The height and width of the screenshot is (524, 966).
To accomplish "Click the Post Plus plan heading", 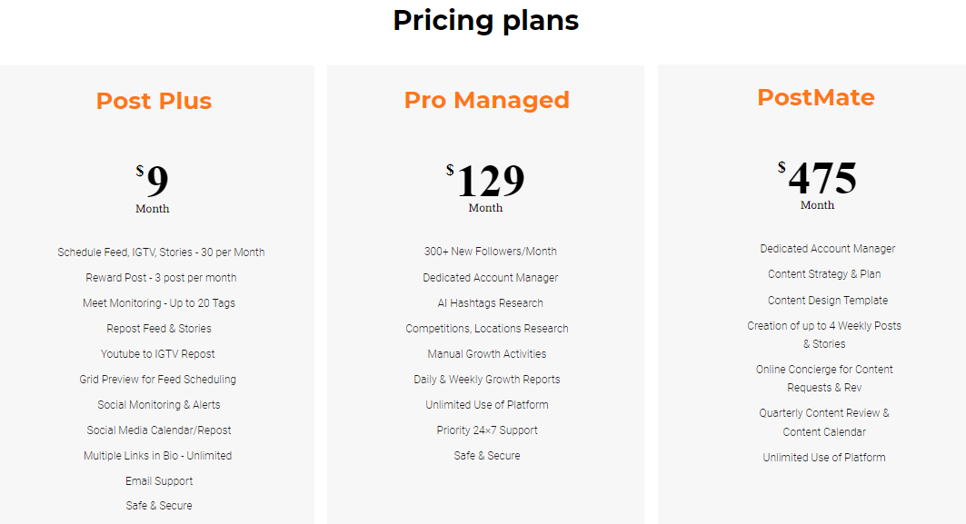I will point(154,101).
